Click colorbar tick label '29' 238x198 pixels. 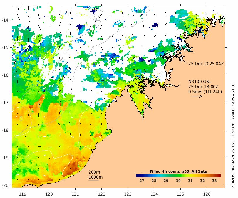[166, 181]
